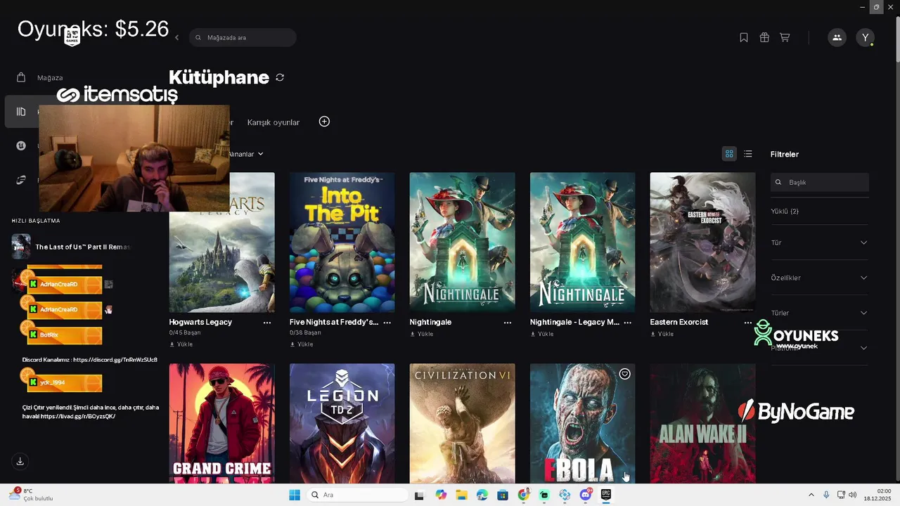Open Windows Start menu
Viewport: 900px width, 506px height.
pyautogui.click(x=294, y=495)
